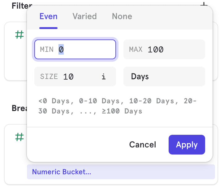Viewport: 224px width, 190px height.
Task: Click the MIN label inside the field
Action: [47, 49]
